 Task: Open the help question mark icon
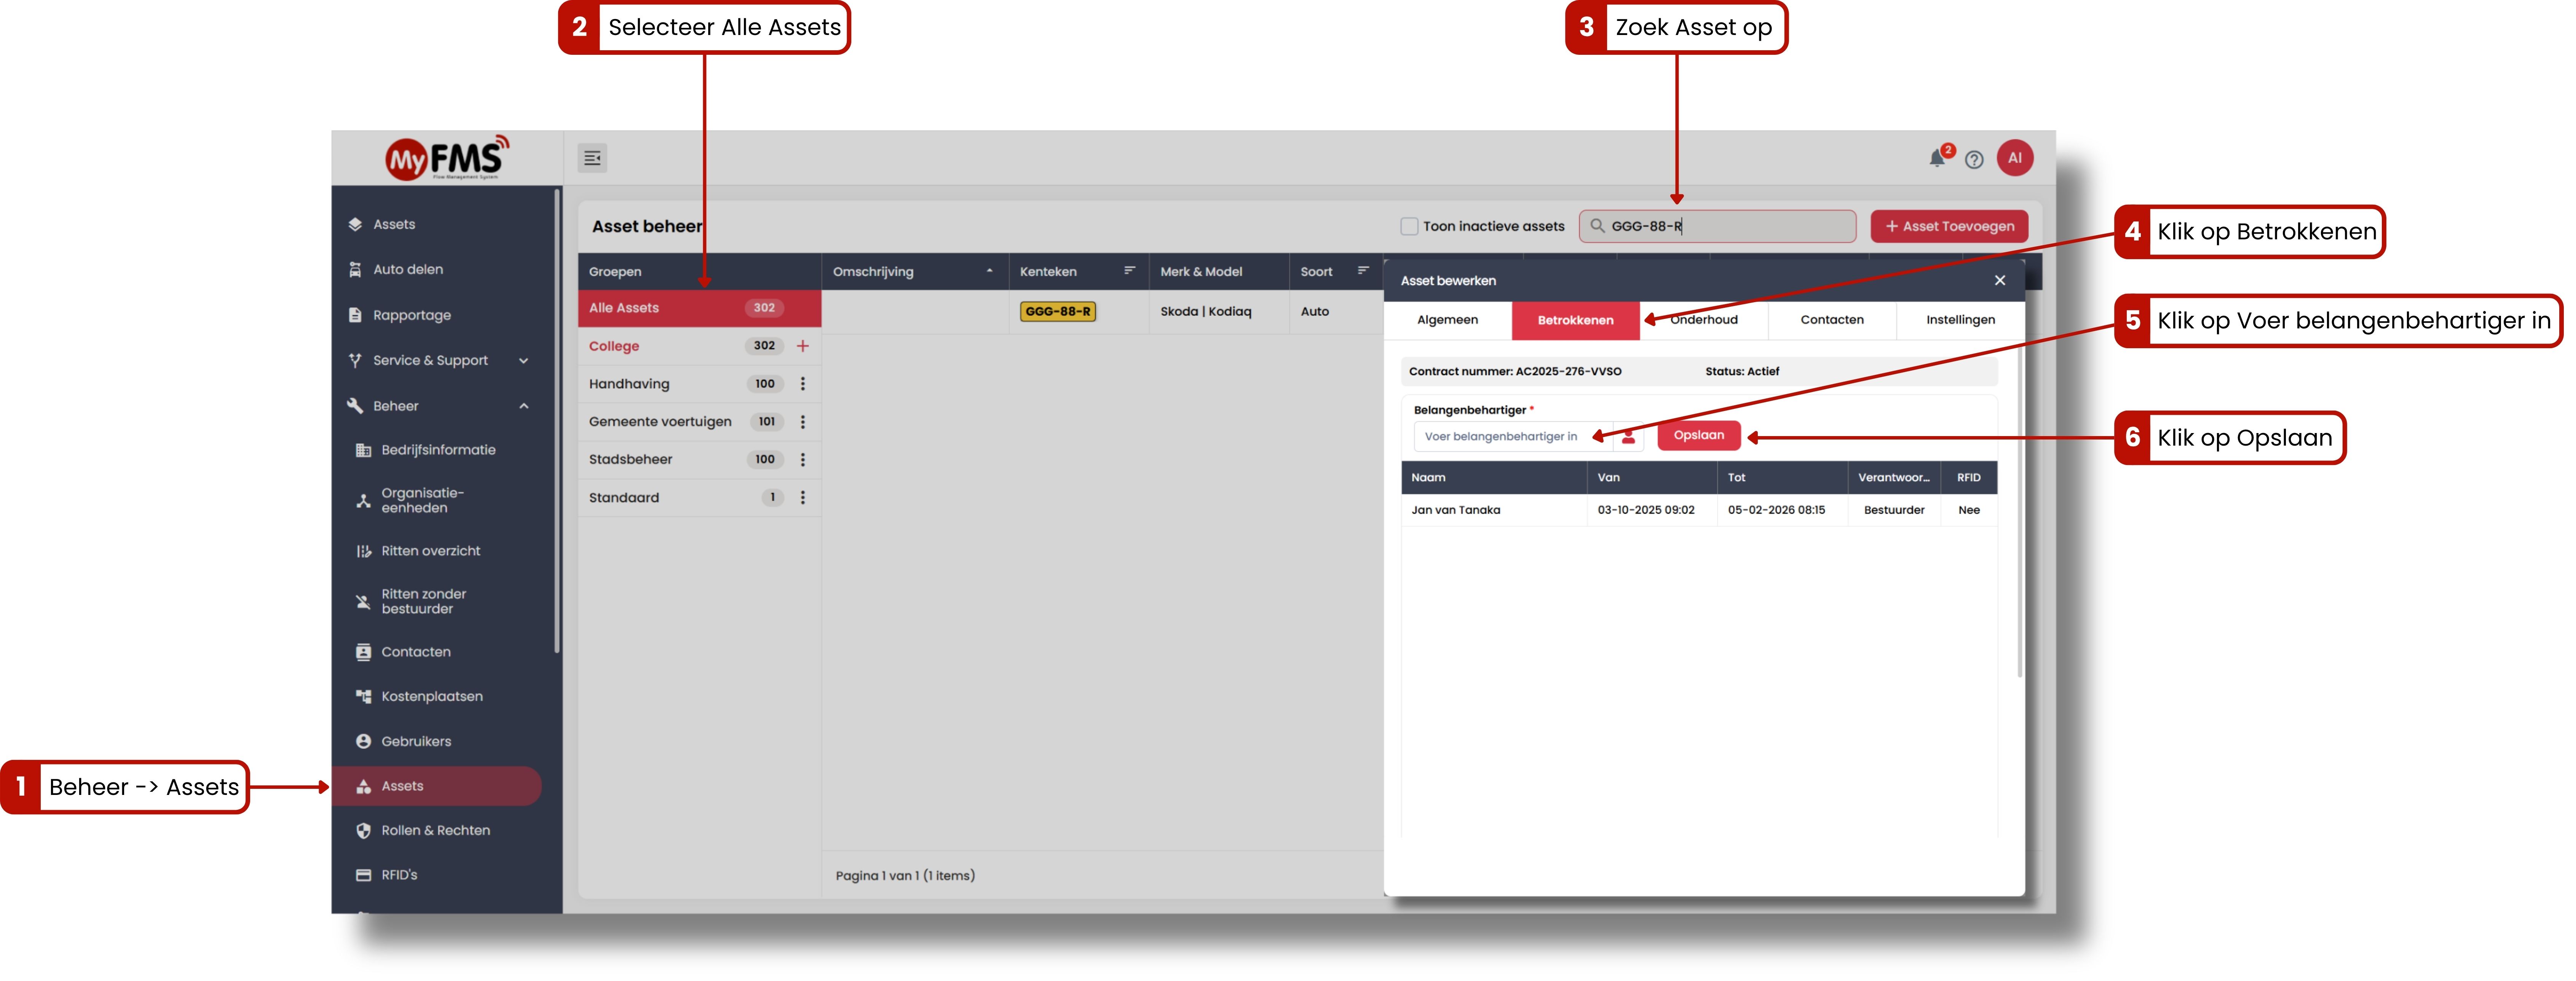[x=1974, y=160]
